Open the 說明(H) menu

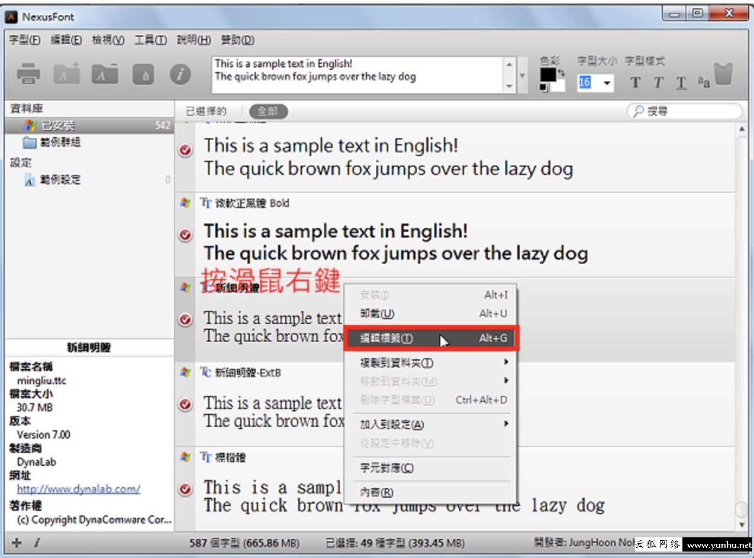pos(194,40)
